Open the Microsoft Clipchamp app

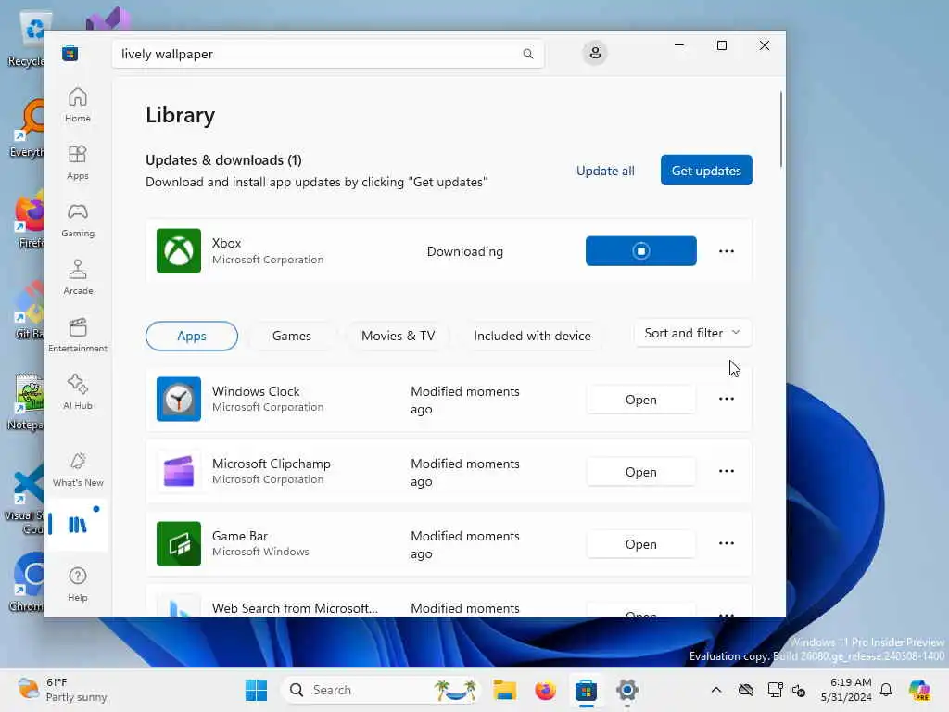(641, 472)
